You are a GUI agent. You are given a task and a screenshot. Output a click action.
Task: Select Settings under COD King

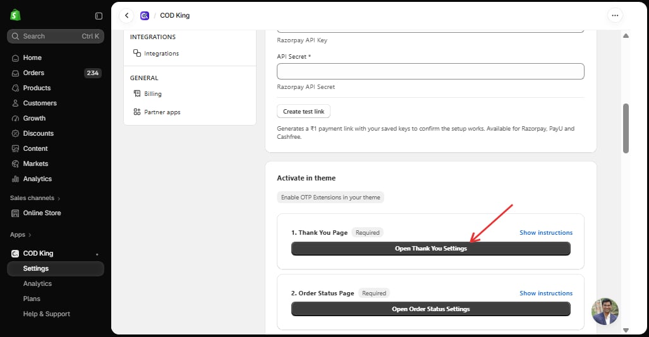coord(56,269)
